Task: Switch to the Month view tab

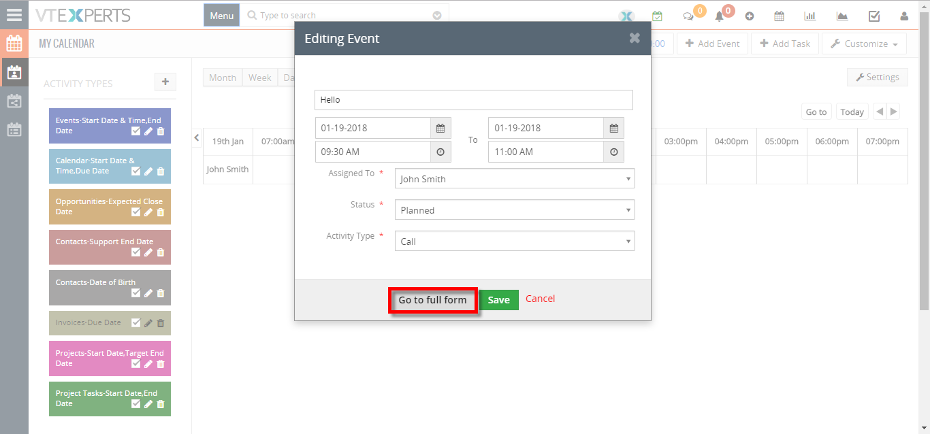Action: [x=223, y=78]
